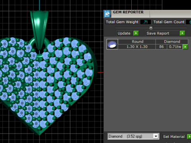
Task: Click the Gem Reporter panel icon
Action: pos(107,14)
